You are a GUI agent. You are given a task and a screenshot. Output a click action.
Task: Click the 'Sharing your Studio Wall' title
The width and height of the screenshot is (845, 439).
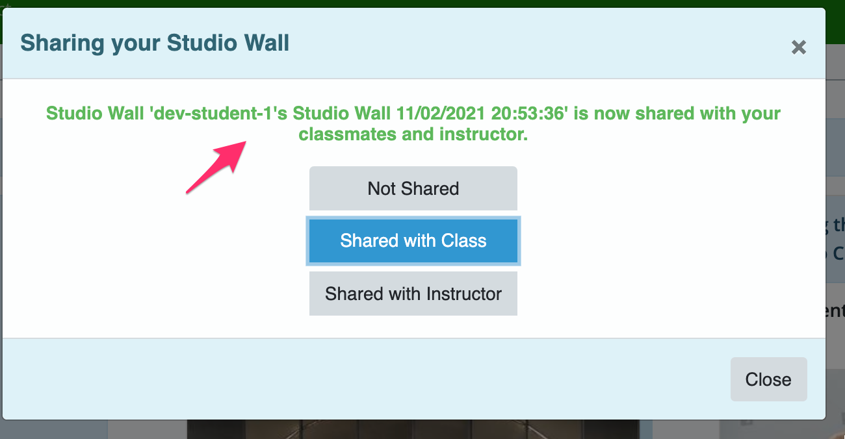click(x=155, y=43)
